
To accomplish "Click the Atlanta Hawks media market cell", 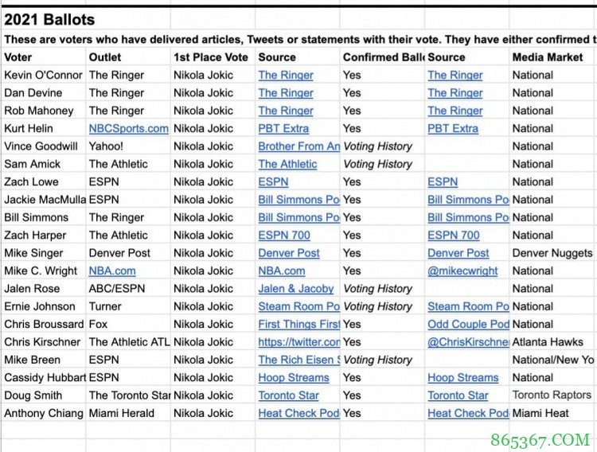I will tap(547, 342).
